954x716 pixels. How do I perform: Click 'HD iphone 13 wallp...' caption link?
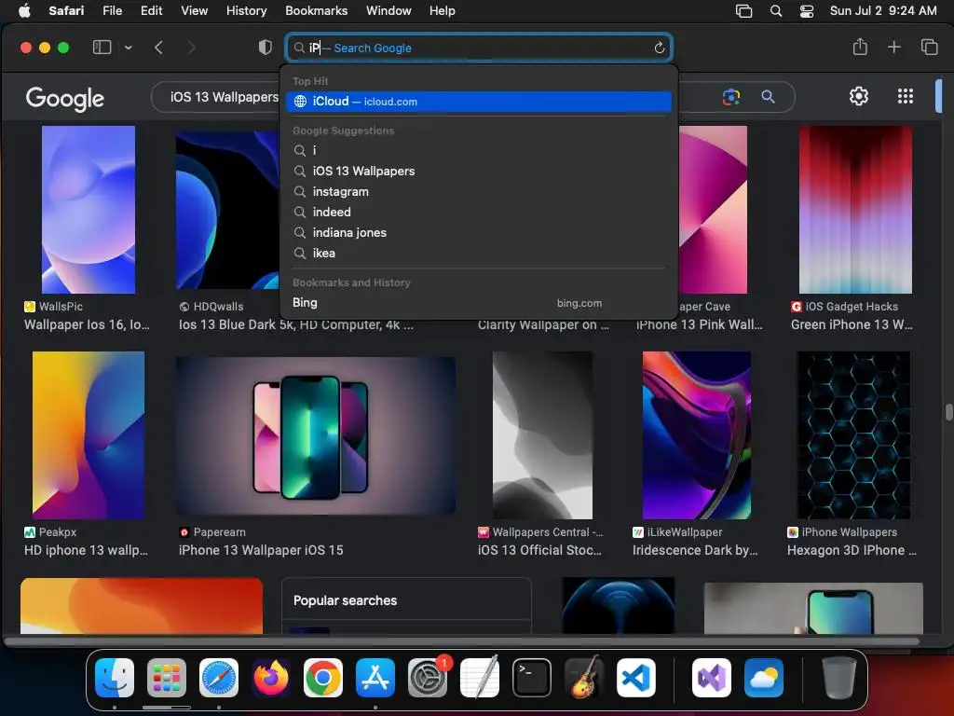pyautogui.click(x=86, y=550)
